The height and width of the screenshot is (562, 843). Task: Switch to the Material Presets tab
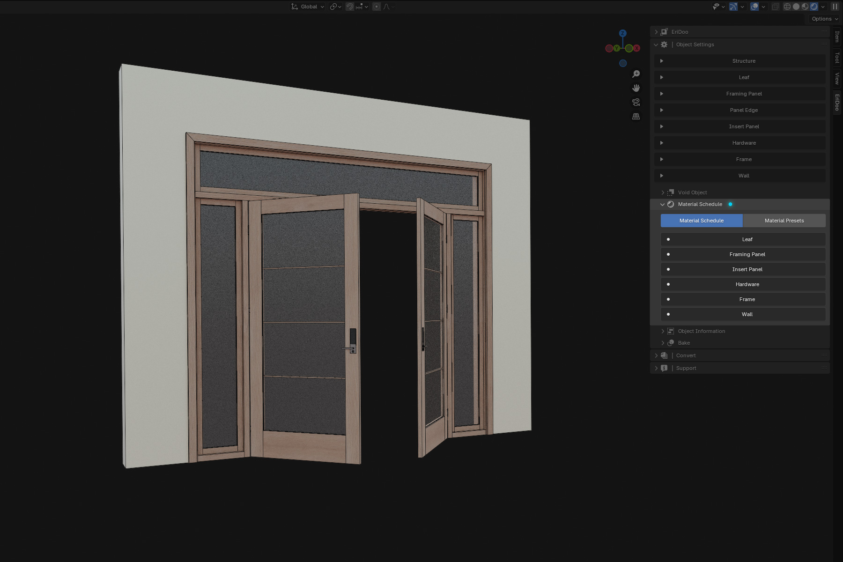(784, 221)
